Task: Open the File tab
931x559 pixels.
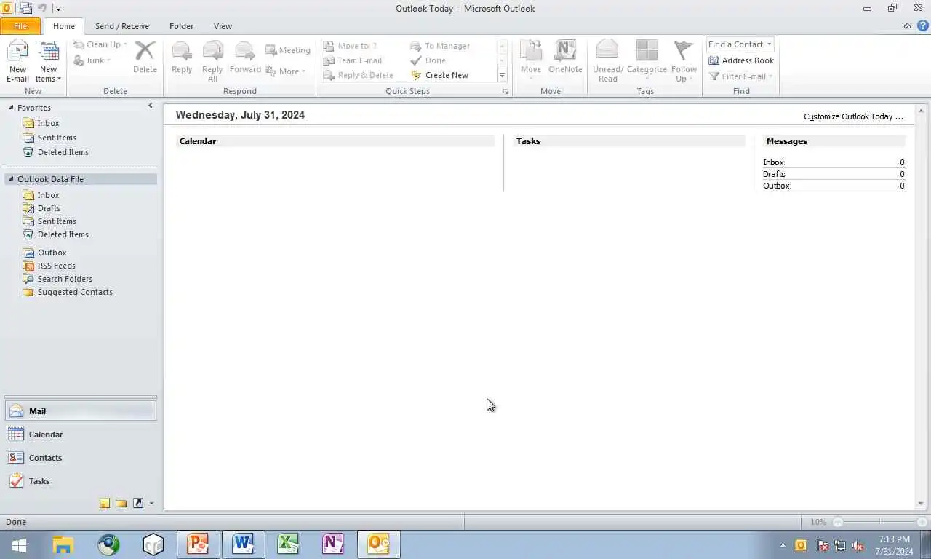Action: point(20,26)
